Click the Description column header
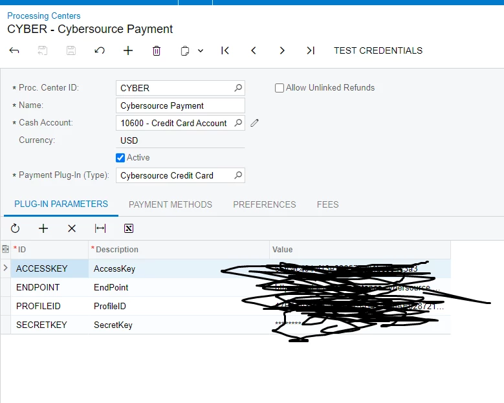The height and width of the screenshot is (403, 504). pos(179,250)
